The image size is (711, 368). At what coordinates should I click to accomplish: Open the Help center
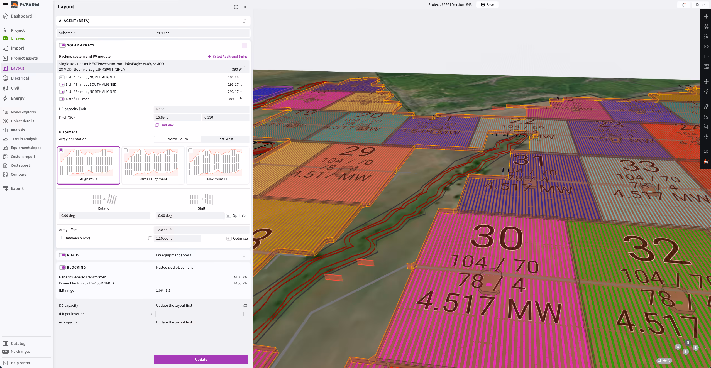pos(21,363)
